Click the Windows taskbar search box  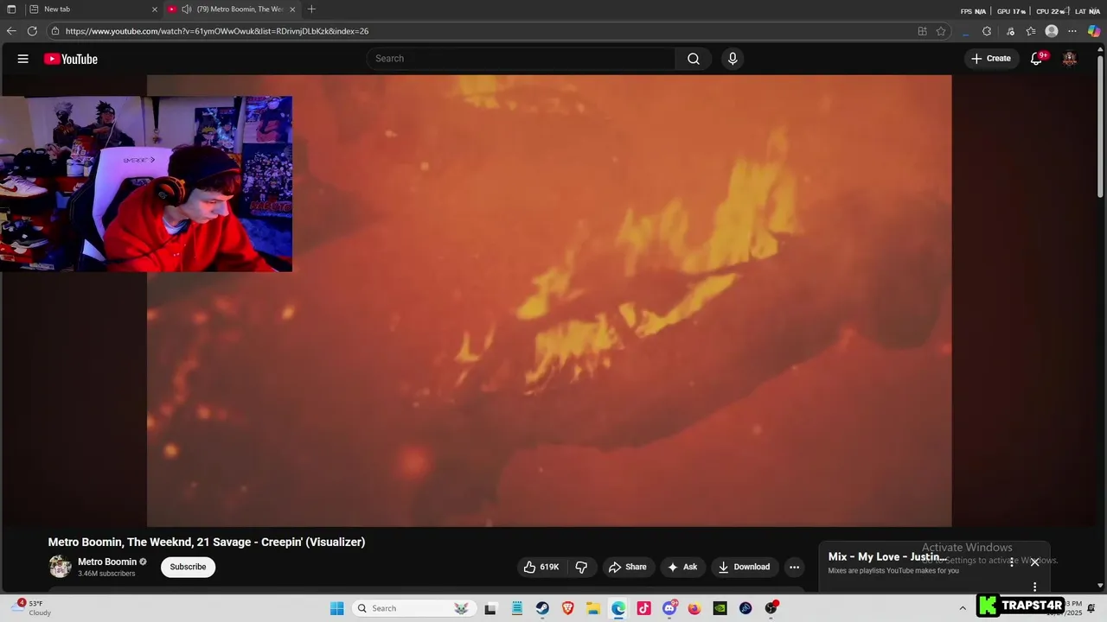(413, 608)
